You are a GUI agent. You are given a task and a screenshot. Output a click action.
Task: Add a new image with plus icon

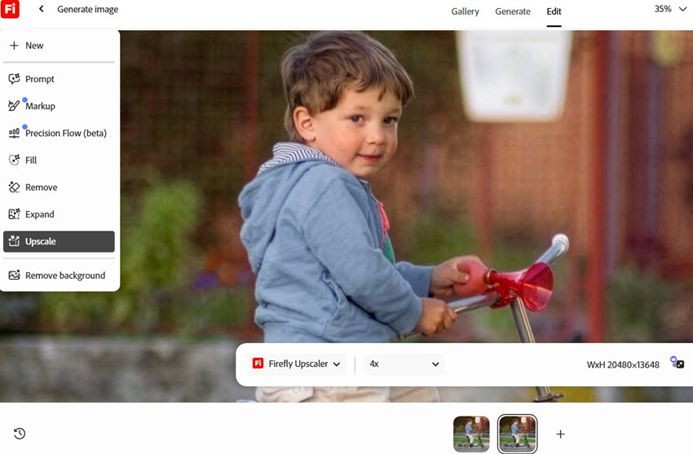coord(560,434)
